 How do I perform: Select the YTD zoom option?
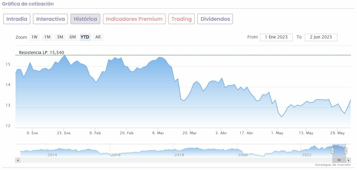85,37
